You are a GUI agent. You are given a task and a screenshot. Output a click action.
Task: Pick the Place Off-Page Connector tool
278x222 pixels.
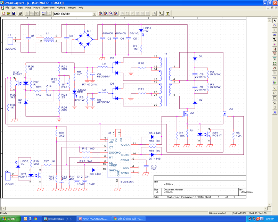pyautogui.click(x=275, y=78)
